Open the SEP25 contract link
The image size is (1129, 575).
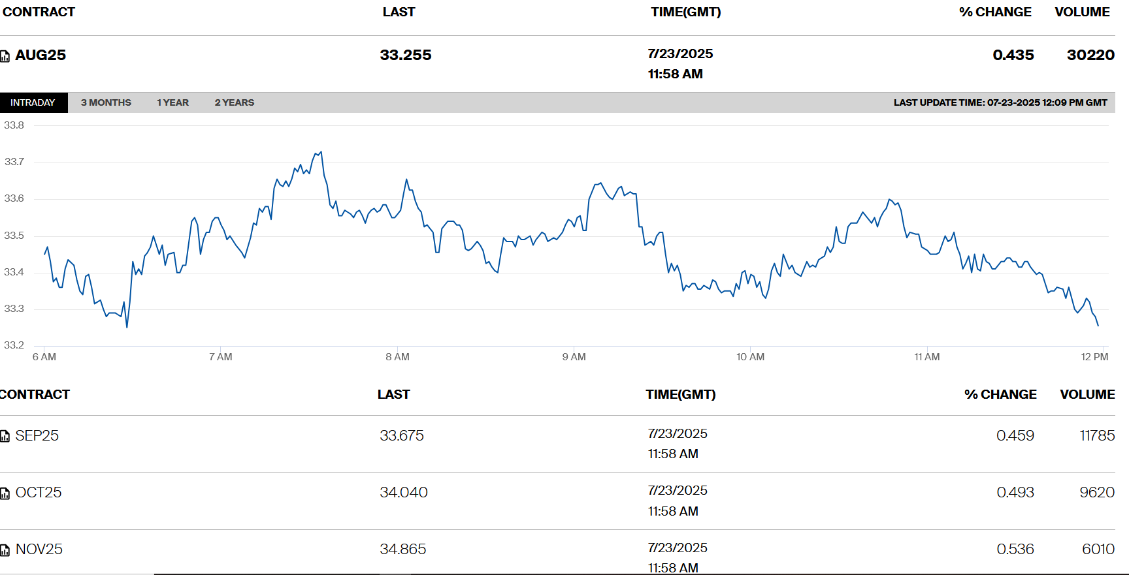37,436
